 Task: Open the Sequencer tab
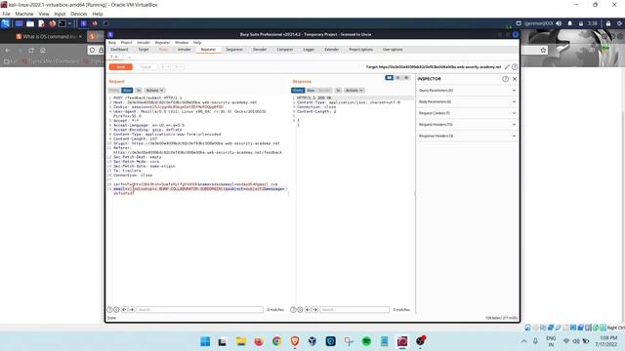pyautogui.click(x=234, y=50)
